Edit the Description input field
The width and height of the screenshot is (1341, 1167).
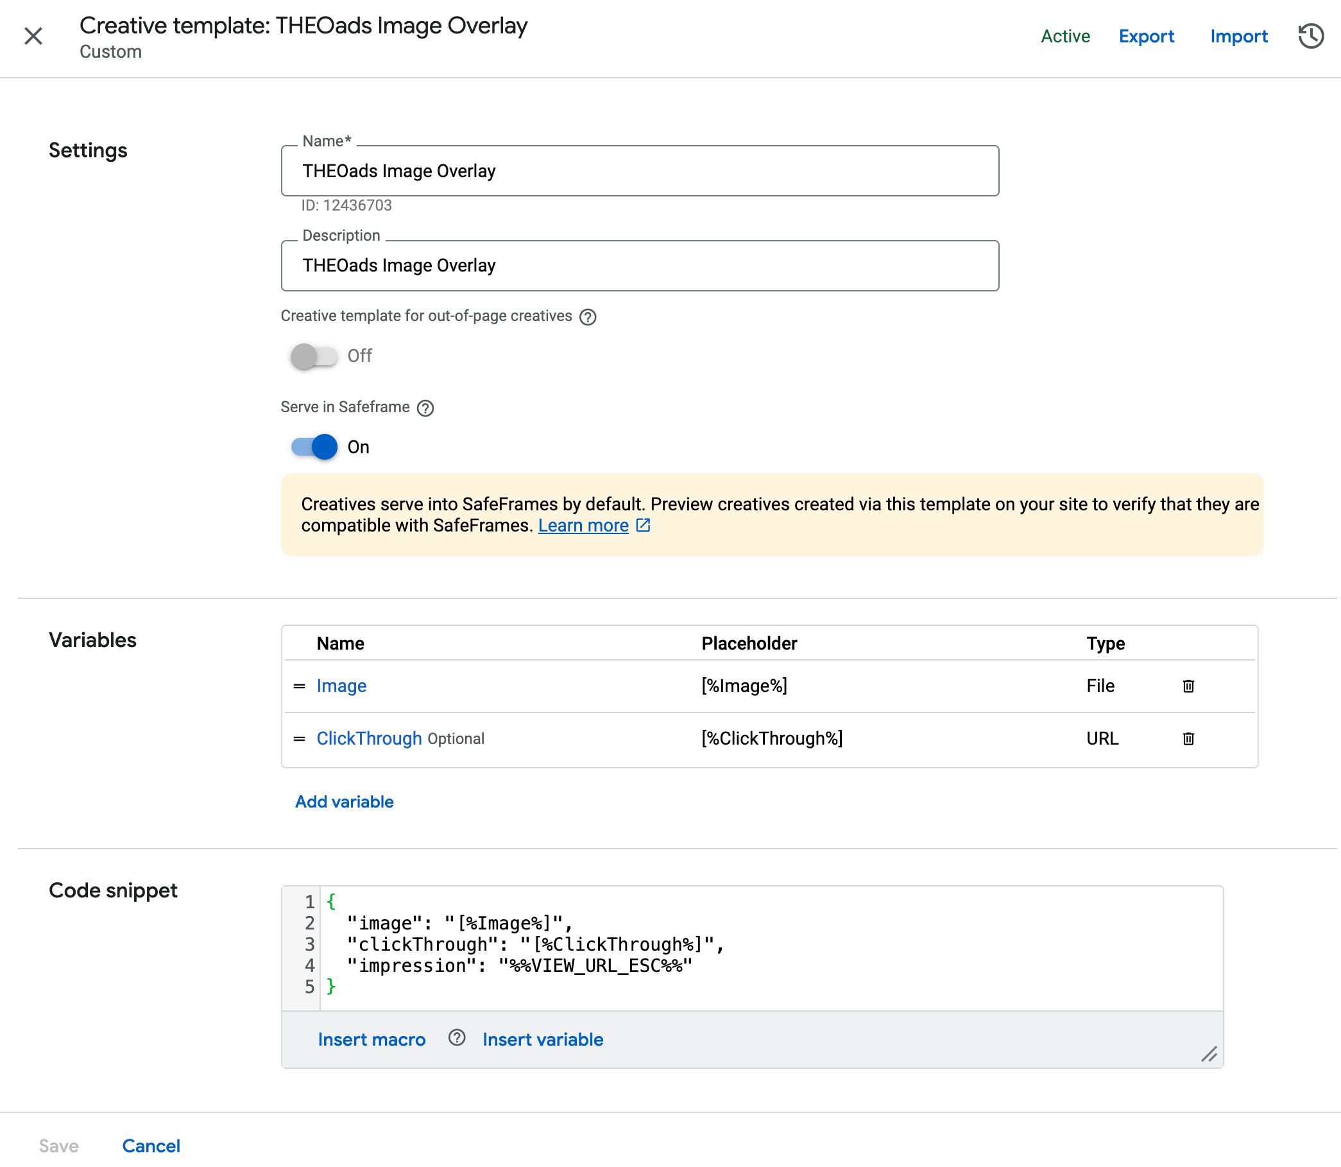pos(640,266)
